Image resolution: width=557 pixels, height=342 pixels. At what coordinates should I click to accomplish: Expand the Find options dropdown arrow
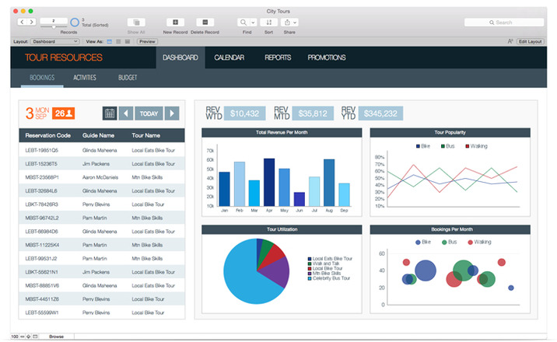coord(253,23)
